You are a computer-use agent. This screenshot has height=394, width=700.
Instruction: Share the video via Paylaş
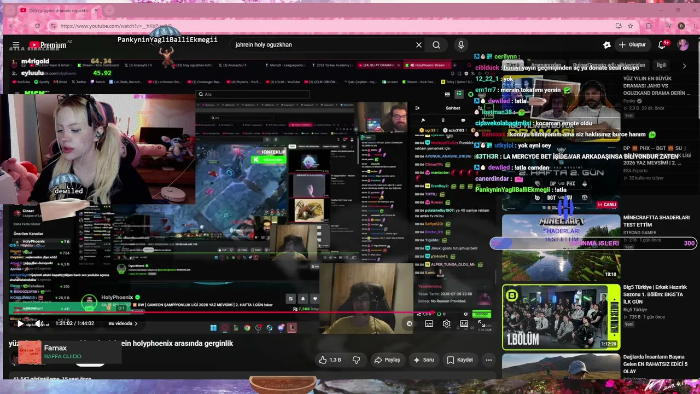click(x=387, y=360)
